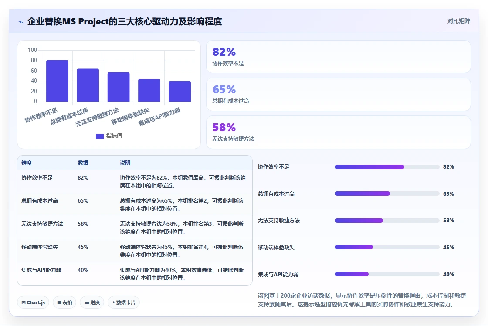Click the 对比矩阵 label in header

[458, 21]
